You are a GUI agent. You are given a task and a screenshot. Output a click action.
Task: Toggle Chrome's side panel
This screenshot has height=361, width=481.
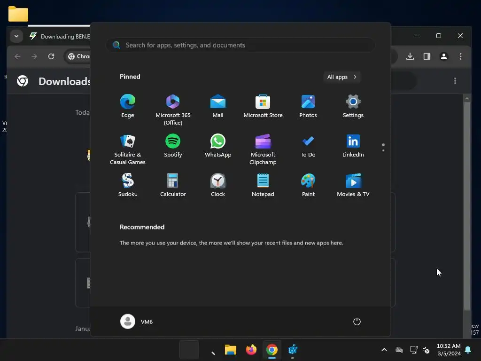click(x=427, y=56)
